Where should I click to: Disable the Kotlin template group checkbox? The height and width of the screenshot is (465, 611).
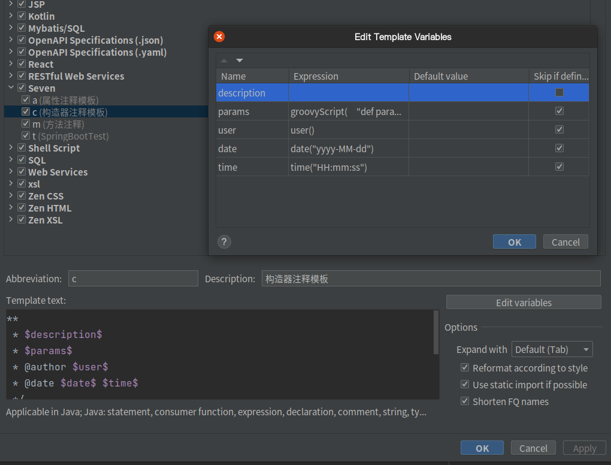pos(22,16)
